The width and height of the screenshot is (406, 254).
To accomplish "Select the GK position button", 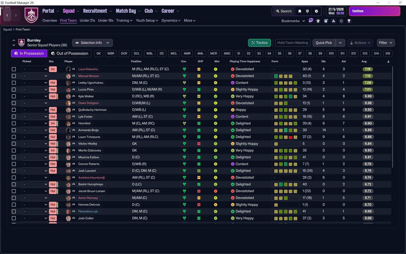I will [99, 53].
